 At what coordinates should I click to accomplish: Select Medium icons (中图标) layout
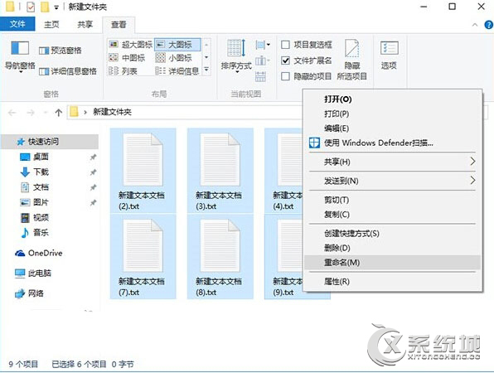tap(127, 58)
